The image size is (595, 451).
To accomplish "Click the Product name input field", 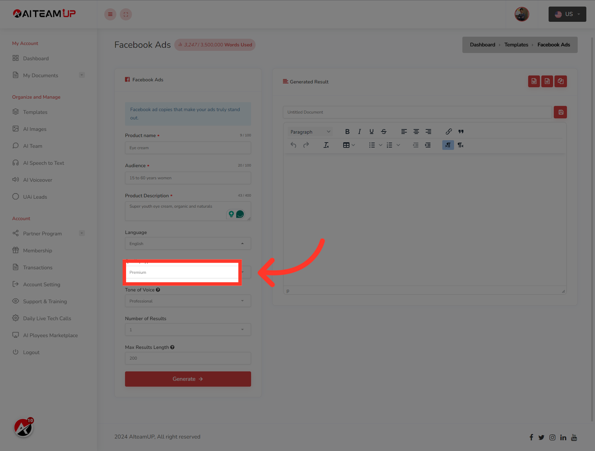I will (x=188, y=148).
